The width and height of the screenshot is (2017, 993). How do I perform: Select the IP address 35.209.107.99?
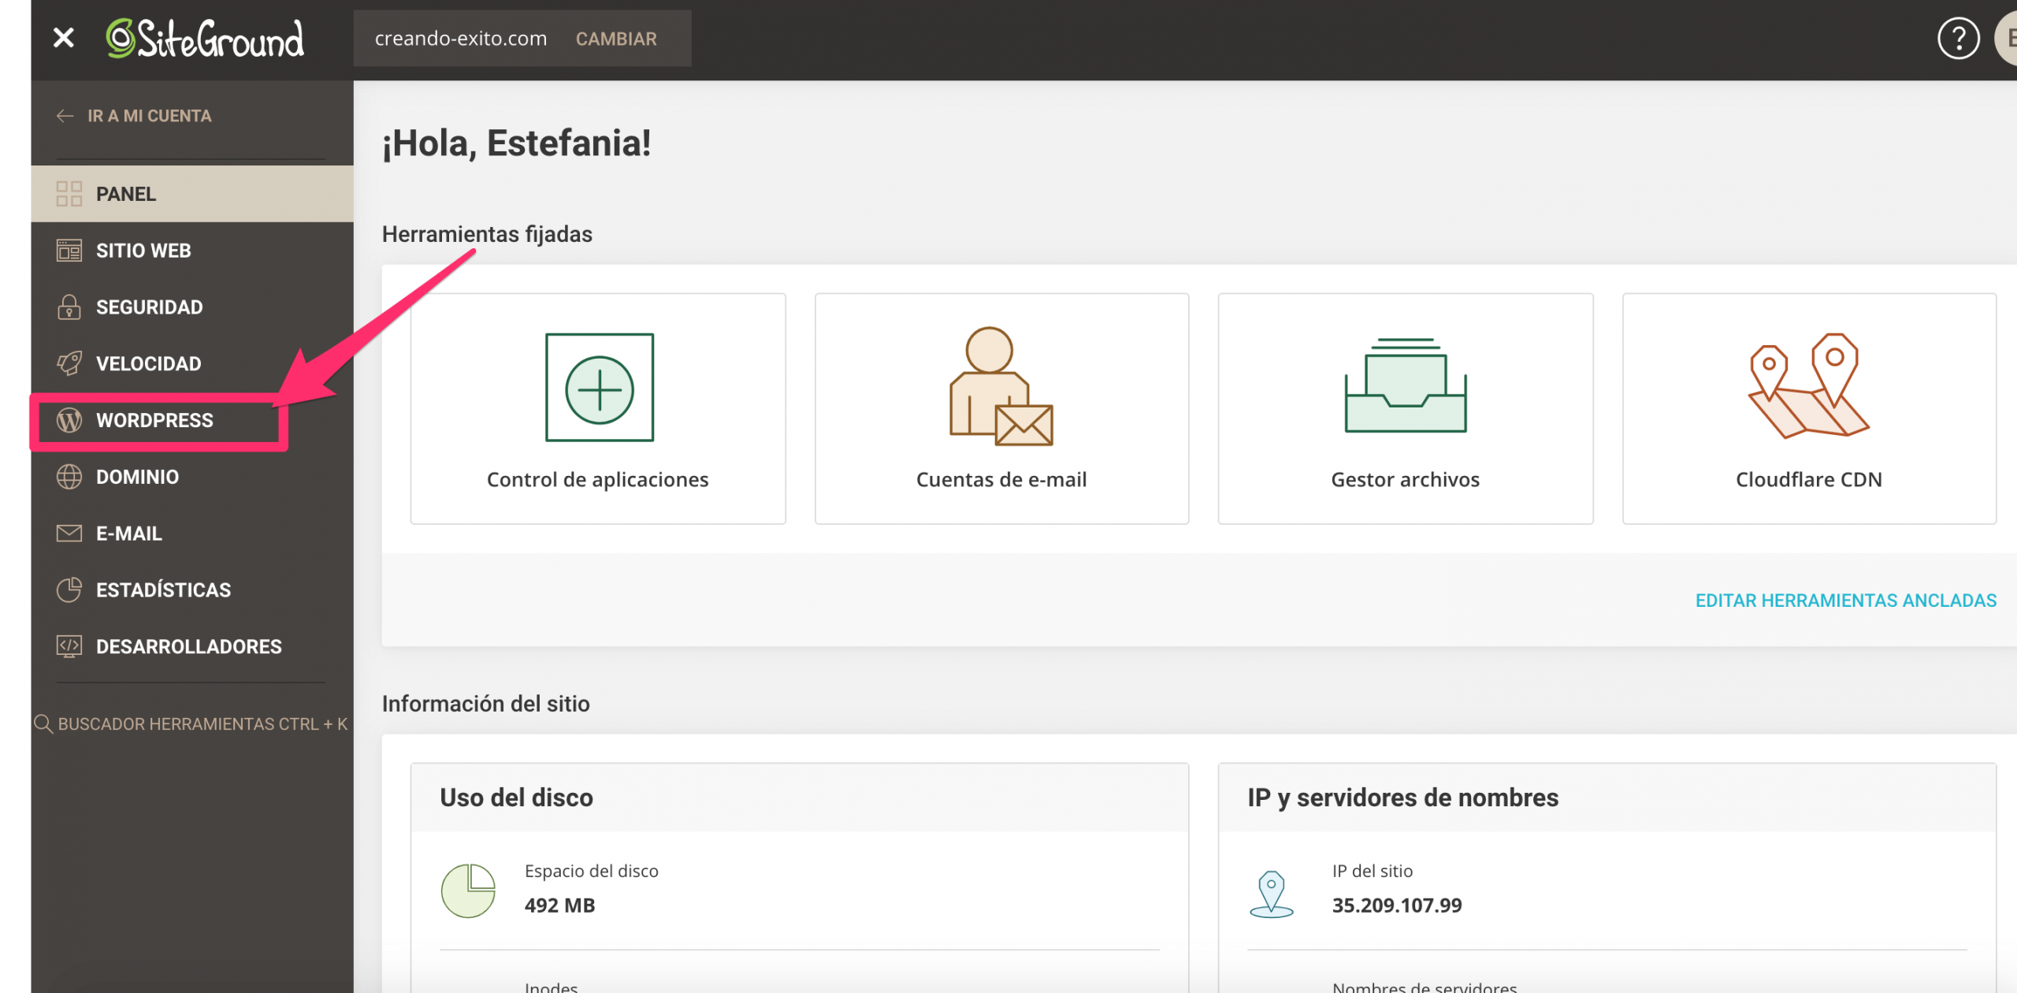click(x=1397, y=906)
